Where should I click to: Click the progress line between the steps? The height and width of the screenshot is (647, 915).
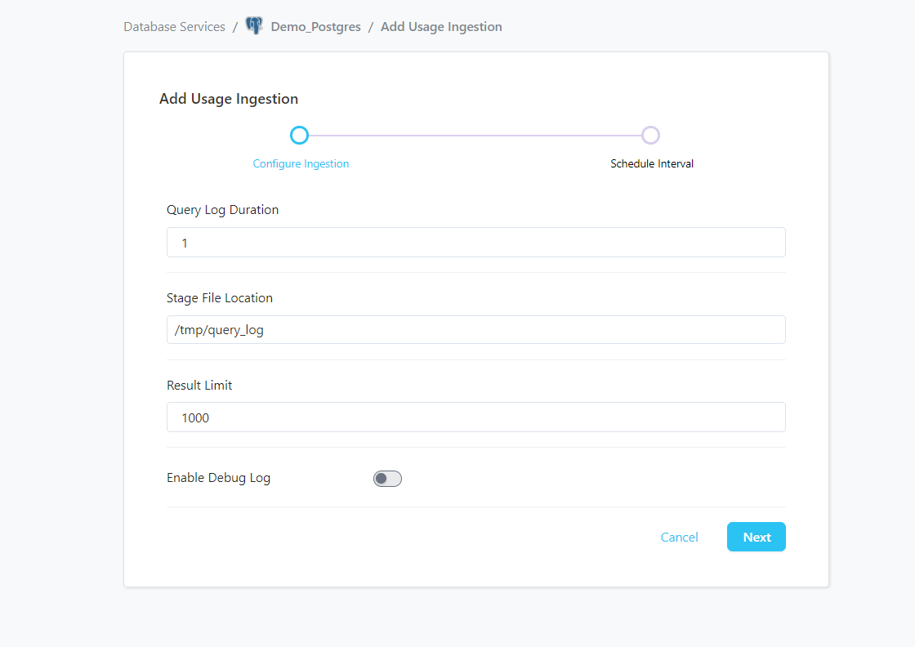pyautogui.click(x=475, y=135)
